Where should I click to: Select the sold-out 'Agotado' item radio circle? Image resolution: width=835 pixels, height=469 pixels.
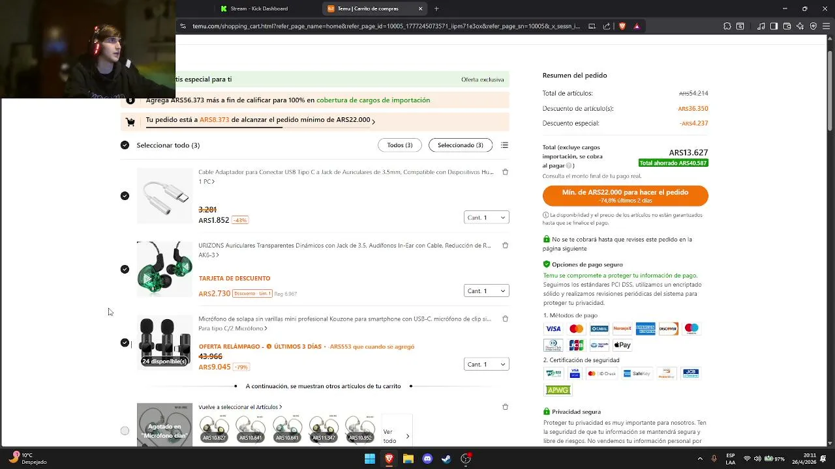pyautogui.click(x=125, y=431)
